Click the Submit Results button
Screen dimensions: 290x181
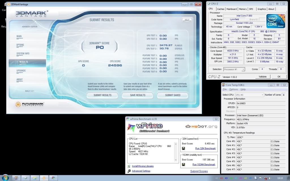(x=102, y=95)
